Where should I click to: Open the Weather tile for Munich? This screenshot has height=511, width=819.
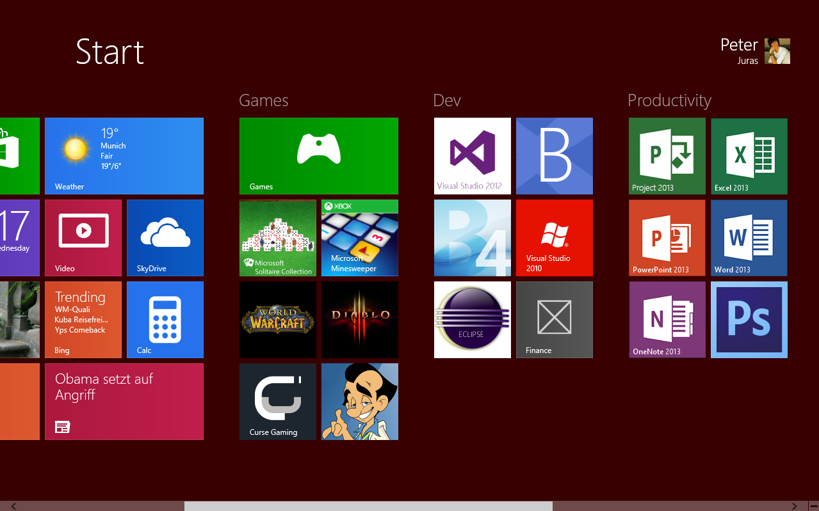point(124,156)
